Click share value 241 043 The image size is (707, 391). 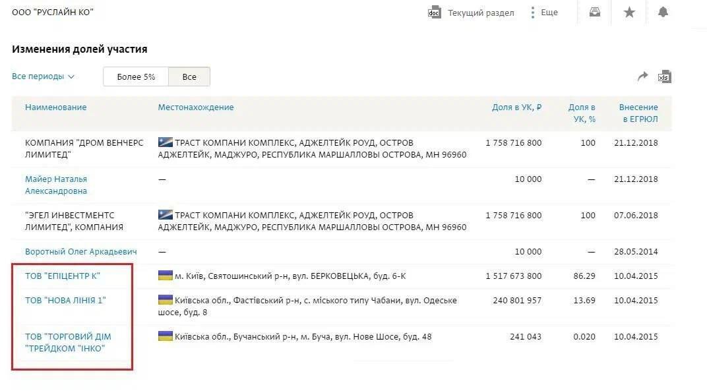526,336
